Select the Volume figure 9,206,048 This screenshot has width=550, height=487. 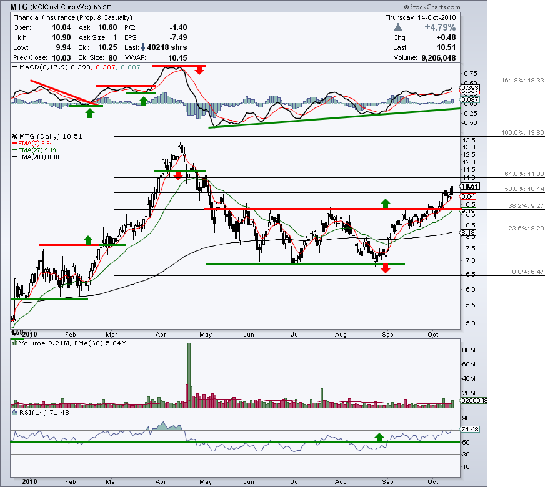pos(439,57)
